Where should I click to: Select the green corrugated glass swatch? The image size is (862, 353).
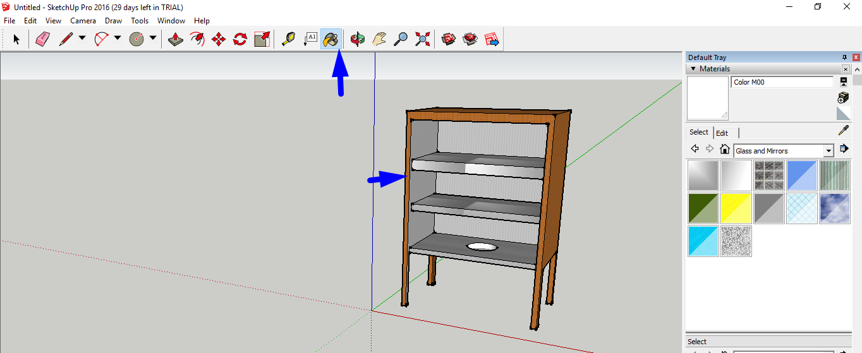[835, 176]
